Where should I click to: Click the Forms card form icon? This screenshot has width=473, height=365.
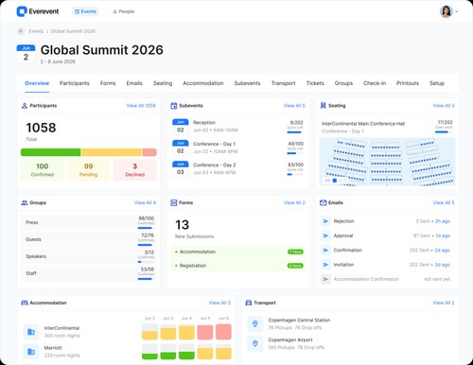(174, 202)
